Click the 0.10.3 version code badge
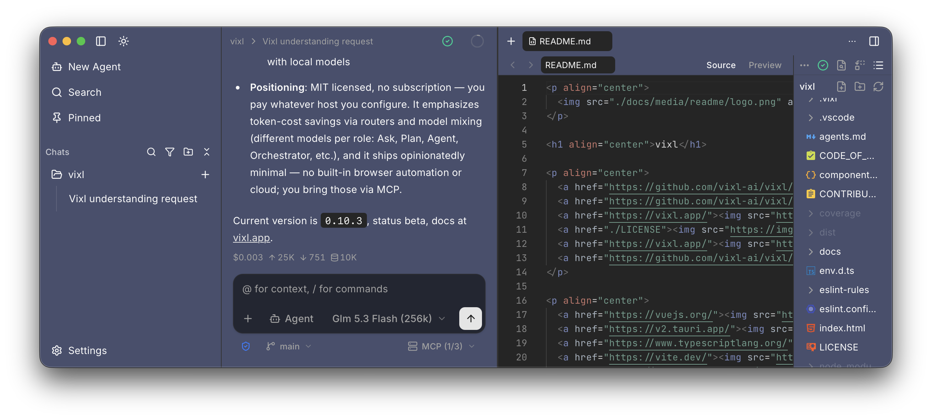This screenshot has width=932, height=420. click(343, 221)
